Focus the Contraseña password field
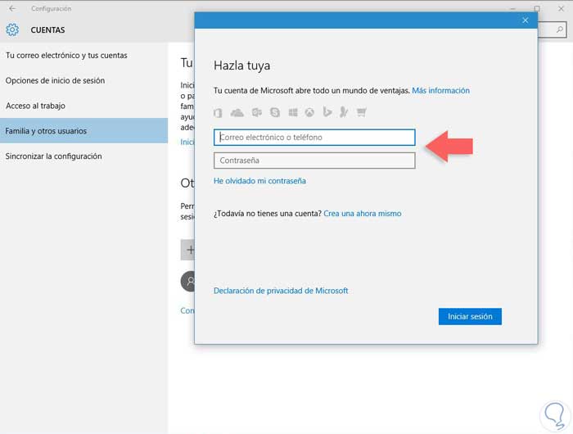Image resolution: width=573 pixels, height=434 pixels. pyautogui.click(x=314, y=160)
